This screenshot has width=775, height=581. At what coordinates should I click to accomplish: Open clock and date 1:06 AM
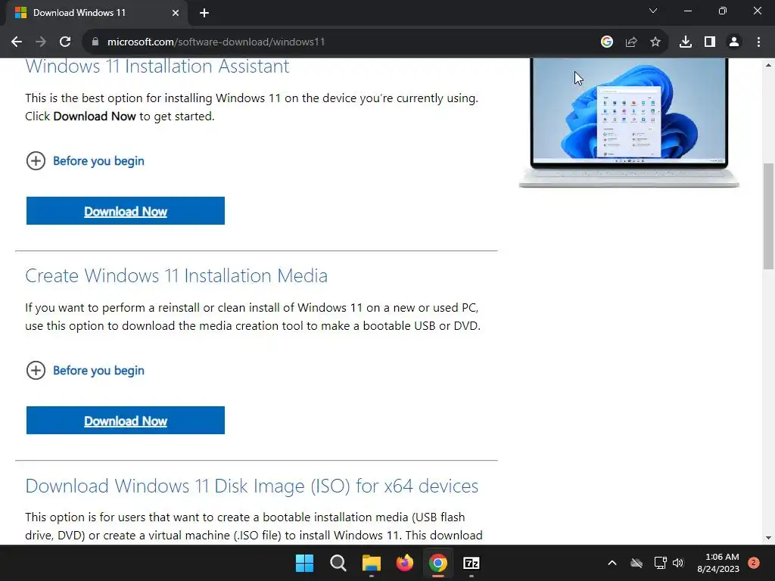[718, 563]
